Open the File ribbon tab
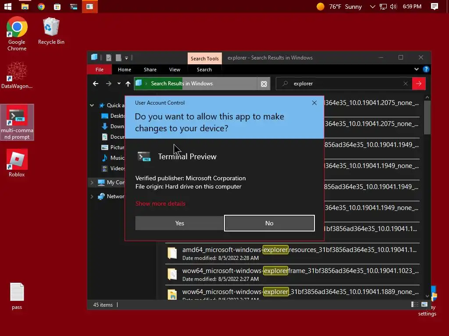The height and width of the screenshot is (336, 449). point(100,70)
